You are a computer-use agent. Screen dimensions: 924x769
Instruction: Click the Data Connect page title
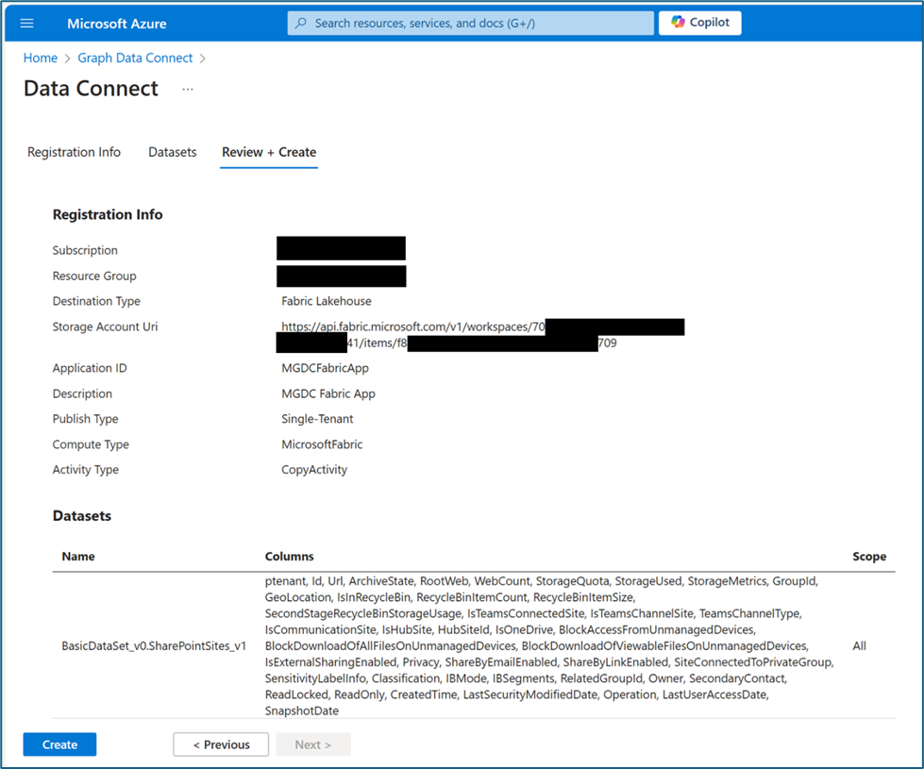pyautogui.click(x=91, y=89)
